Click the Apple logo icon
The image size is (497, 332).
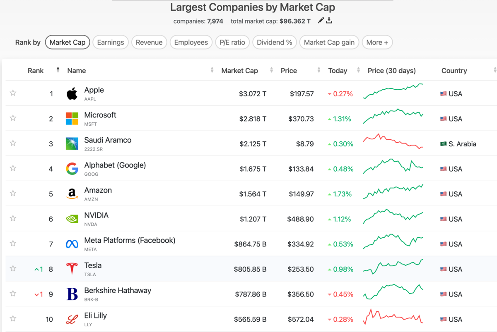coord(72,93)
